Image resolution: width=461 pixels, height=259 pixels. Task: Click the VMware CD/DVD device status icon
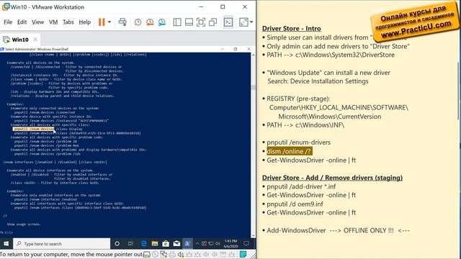click(155, 254)
